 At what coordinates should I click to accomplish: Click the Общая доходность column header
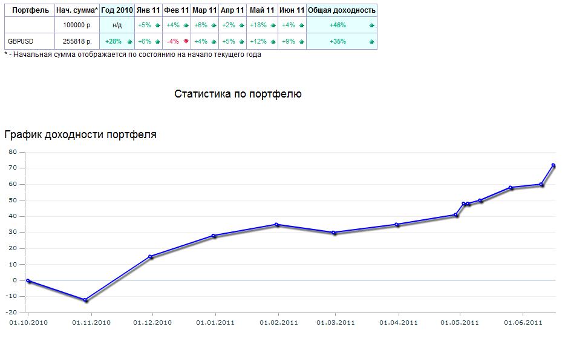pyautogui.click(x=342, y=10)
